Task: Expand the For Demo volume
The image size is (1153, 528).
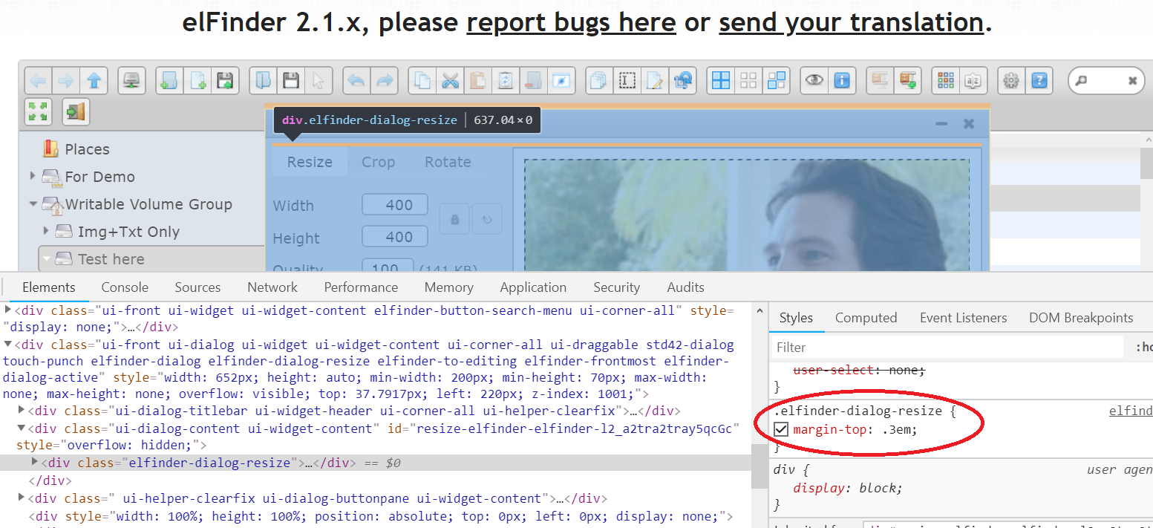Action: coord(32,177)
